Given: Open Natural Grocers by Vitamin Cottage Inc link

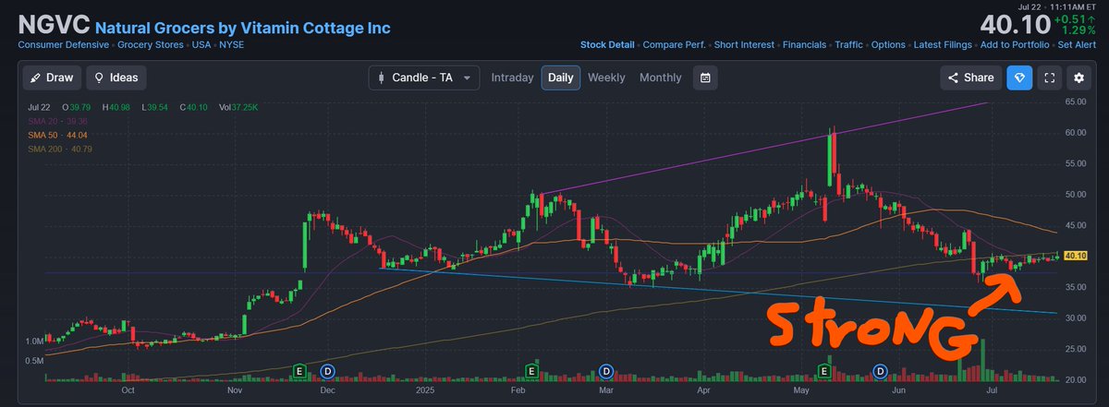Looking at the screenshot, I should point(243,29).
